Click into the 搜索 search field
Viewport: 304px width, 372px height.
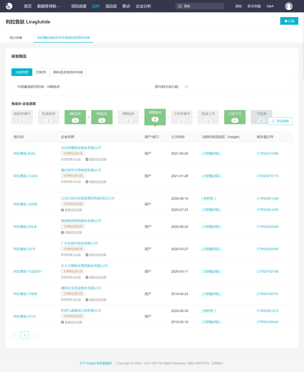click(x=200, y=6)
